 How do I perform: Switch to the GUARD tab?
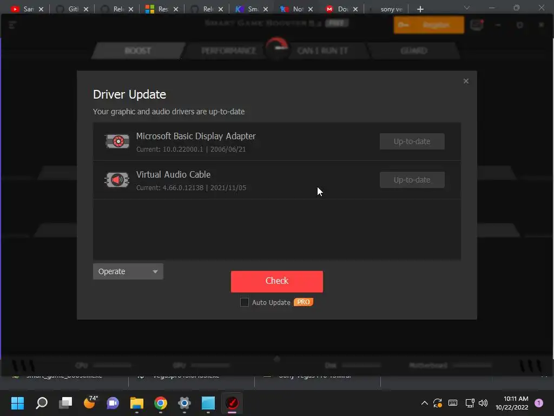coord(414,50)
